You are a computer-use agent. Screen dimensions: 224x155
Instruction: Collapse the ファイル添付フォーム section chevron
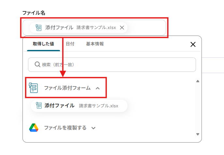(x=97, y=88)
